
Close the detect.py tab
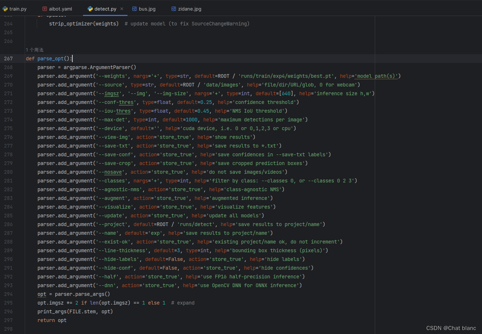tap(122, 9)
